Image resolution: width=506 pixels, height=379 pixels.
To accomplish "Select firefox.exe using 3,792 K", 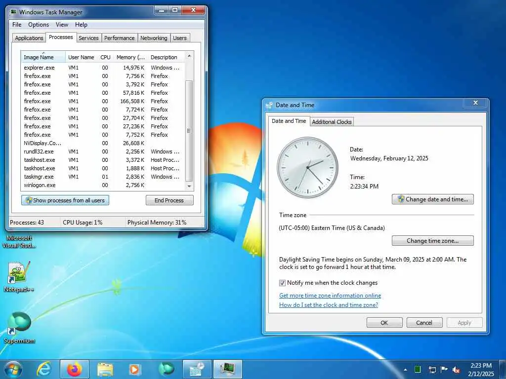I will (103, 84).
